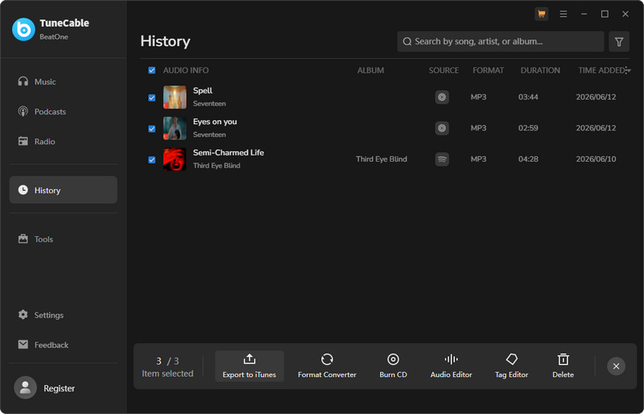Click the source icon for Eyes on you
Screen dimensions: 644x414
coord(442,128)
